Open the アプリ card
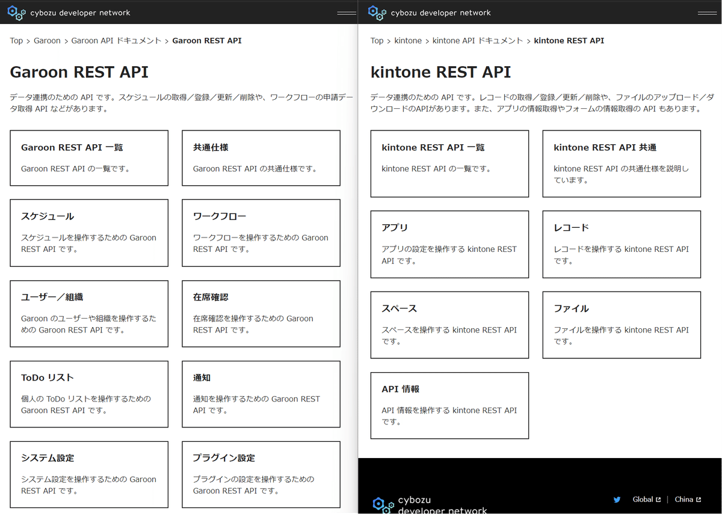The width and height of the screenshot is (722, 514). point(450,244)
